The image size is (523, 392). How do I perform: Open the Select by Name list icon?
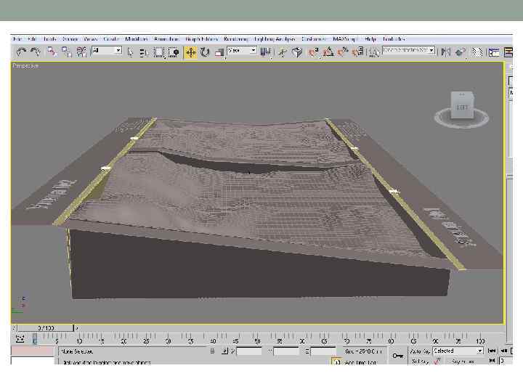144,52
